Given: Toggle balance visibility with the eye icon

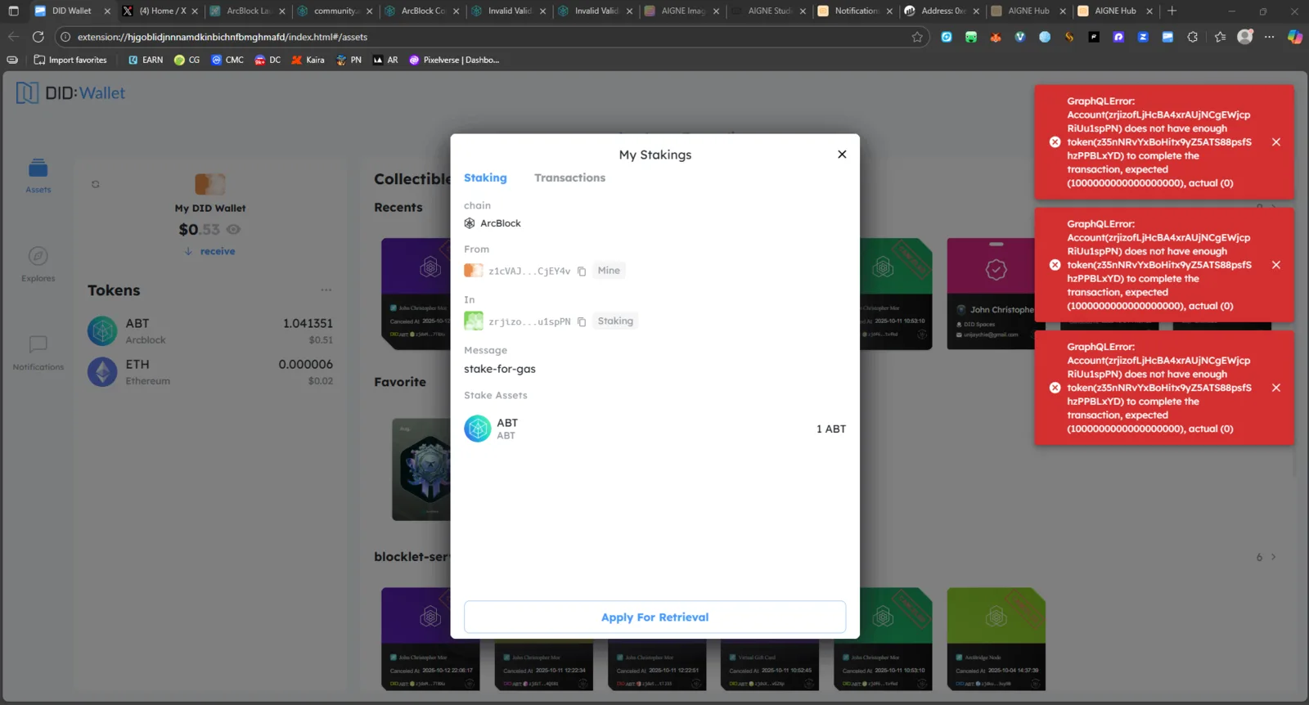Looking at the screenshot, I should 233,230.
